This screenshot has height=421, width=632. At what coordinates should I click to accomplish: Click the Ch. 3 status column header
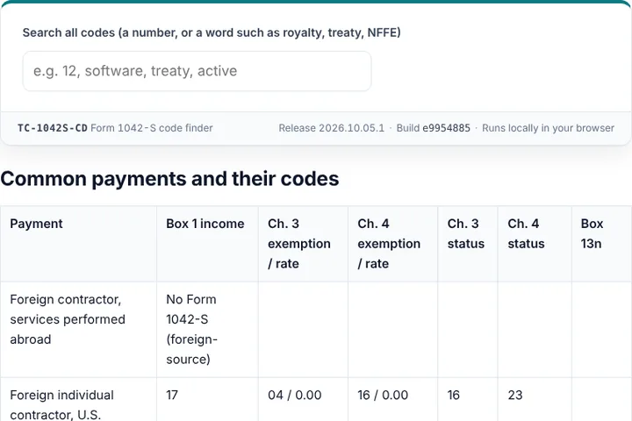click(x=468, y=244)
